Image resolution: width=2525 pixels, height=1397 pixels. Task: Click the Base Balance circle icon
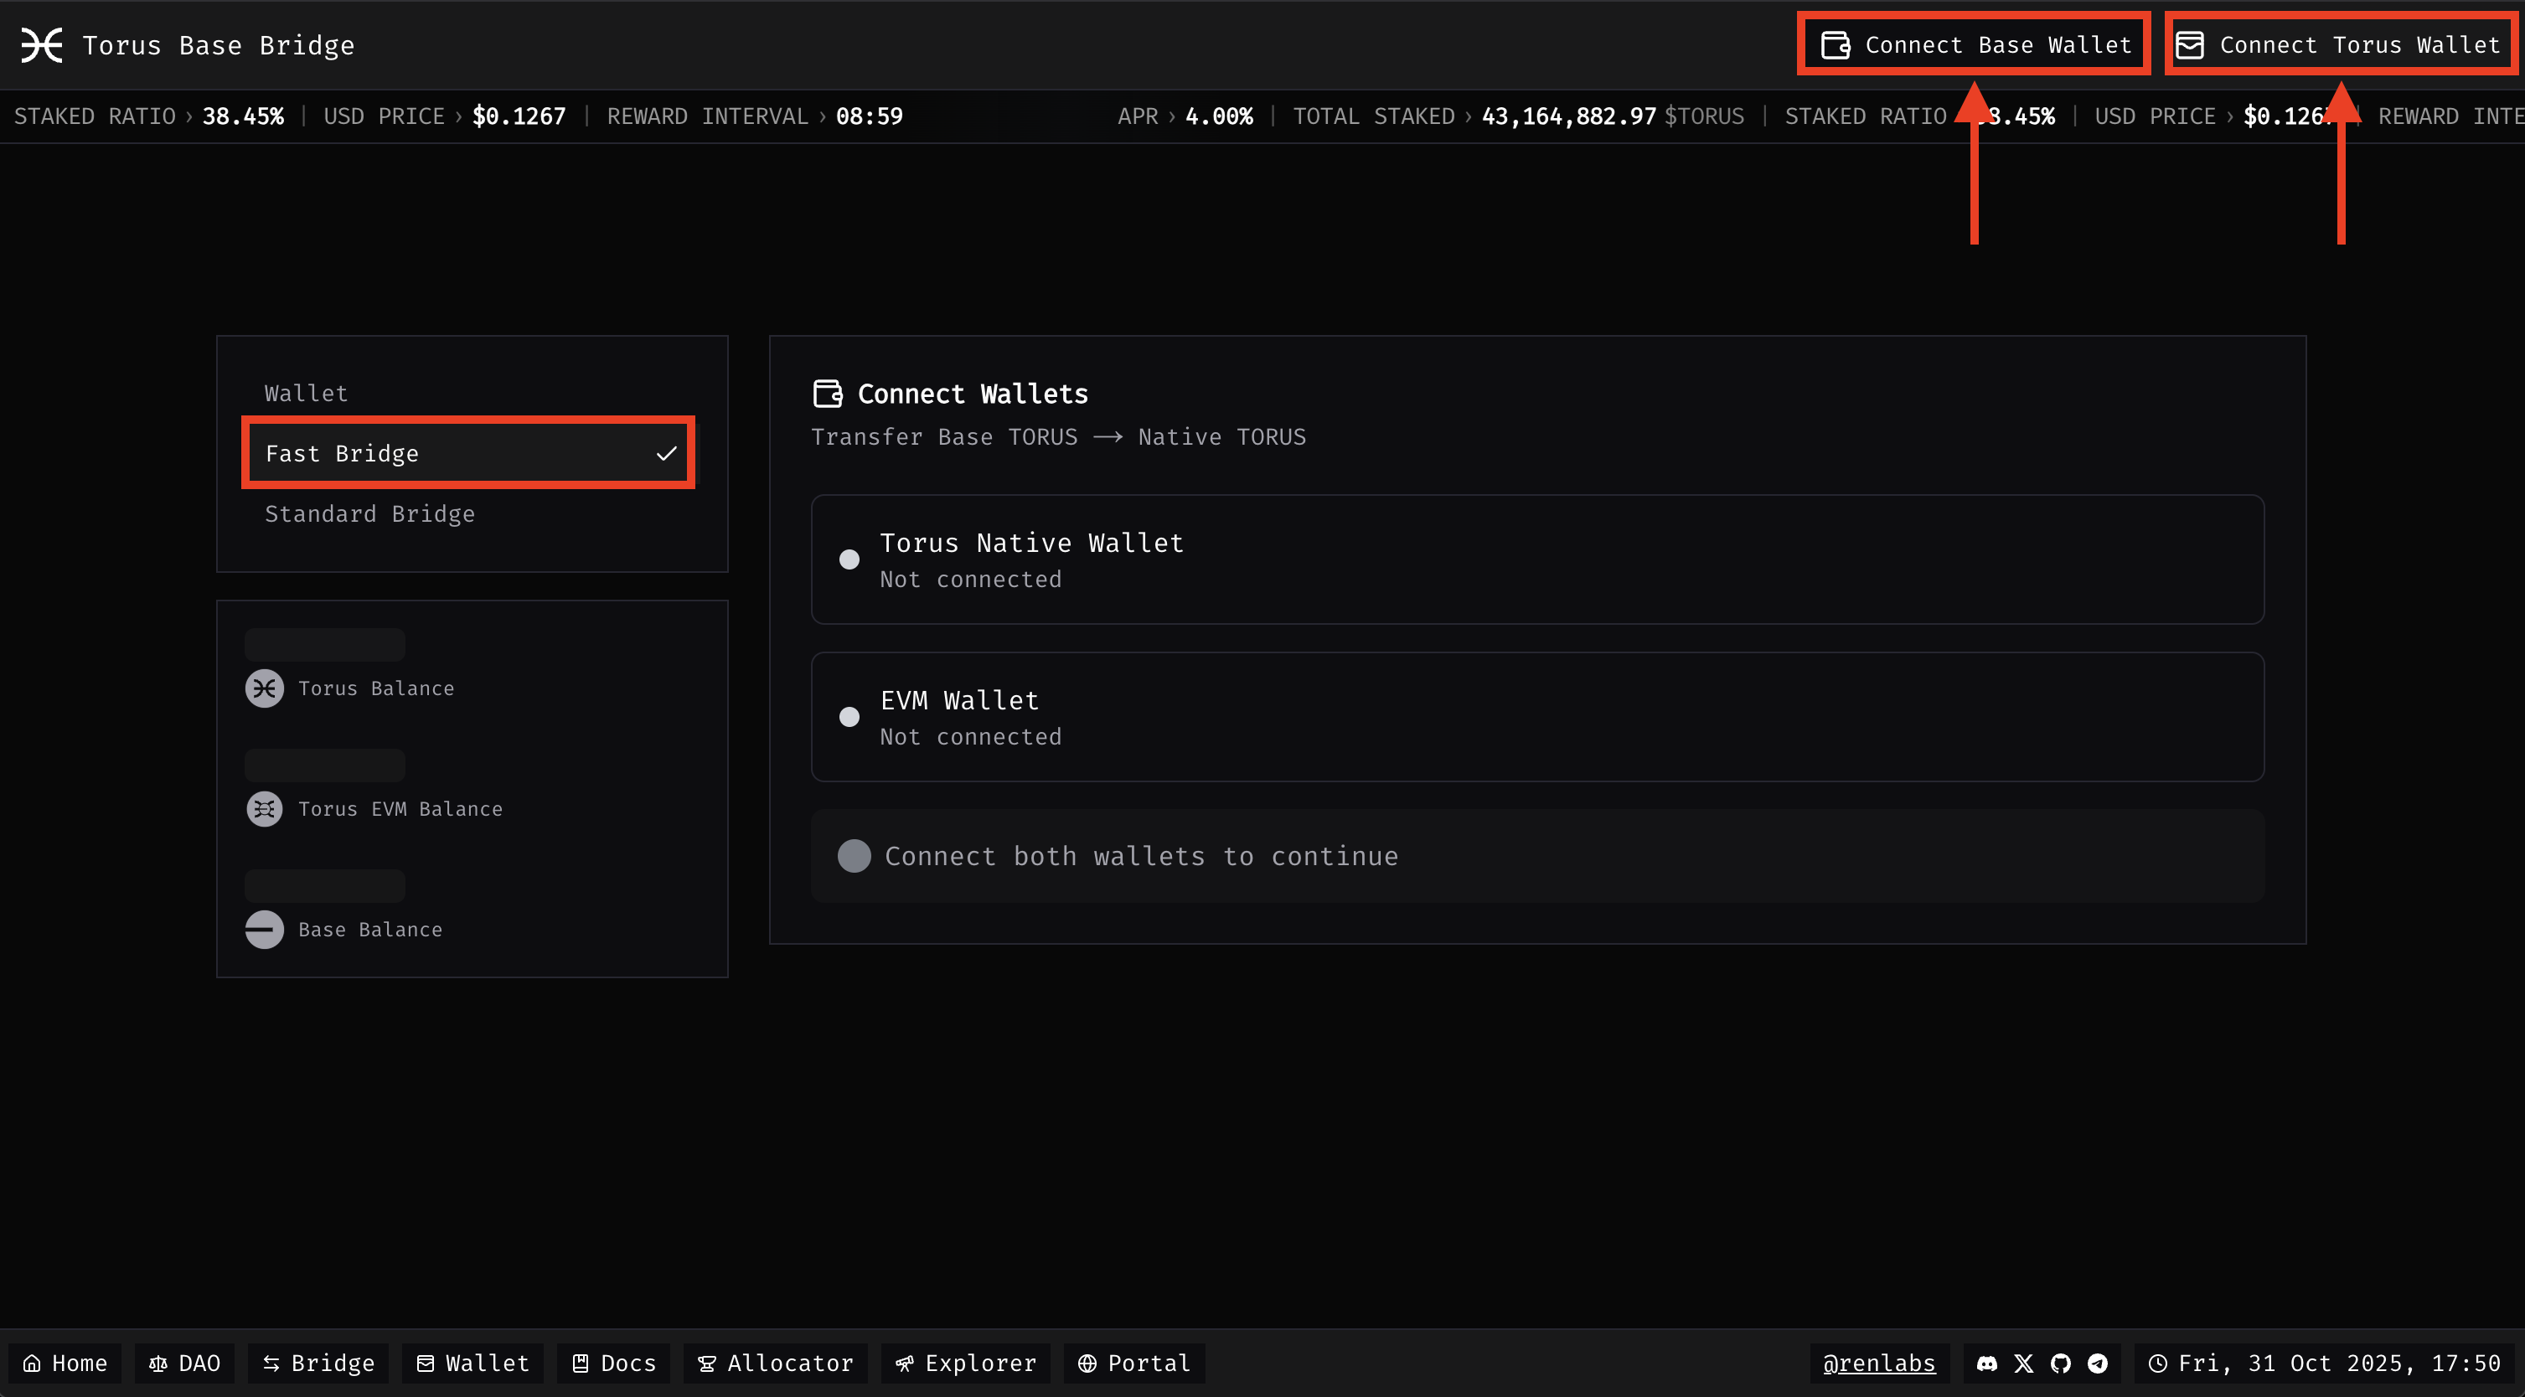point(264,930)
